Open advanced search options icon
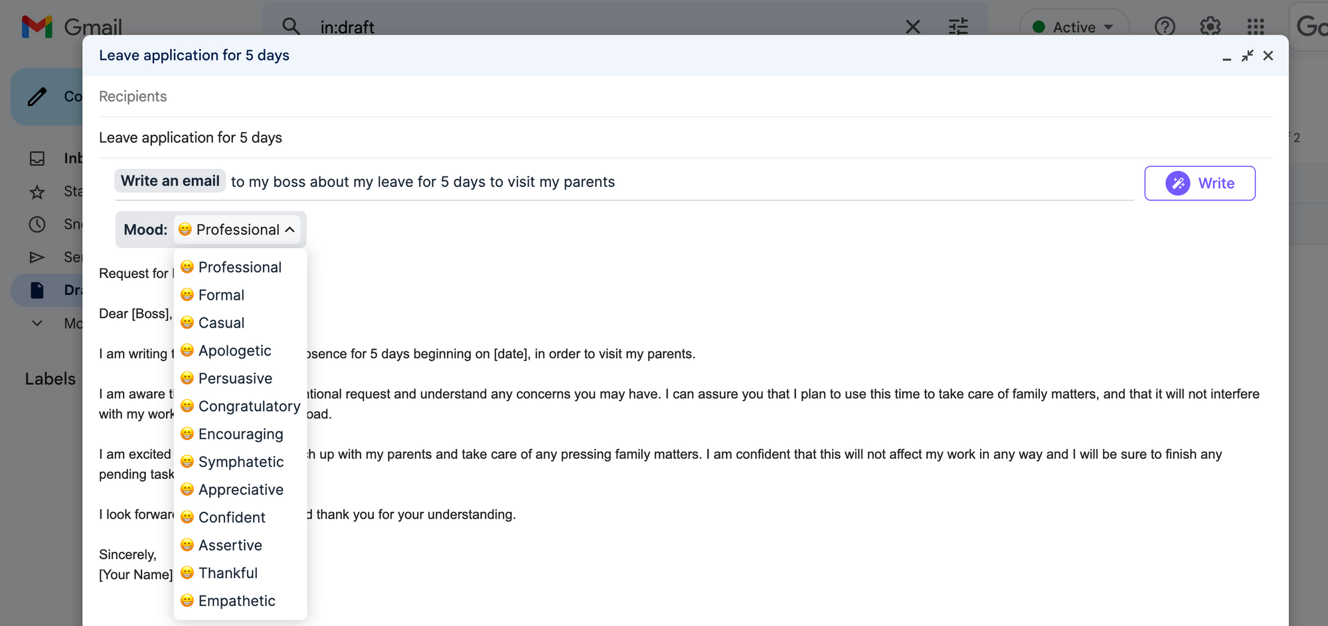1328x626 pixels. (x=957, y=27)
